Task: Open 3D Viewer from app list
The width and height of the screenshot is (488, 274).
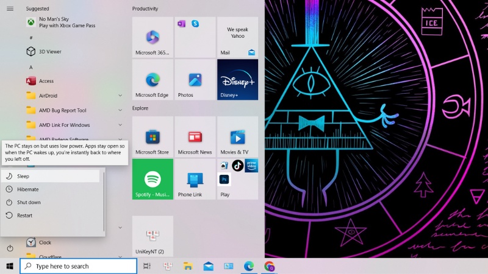Action: coord(74,52)
